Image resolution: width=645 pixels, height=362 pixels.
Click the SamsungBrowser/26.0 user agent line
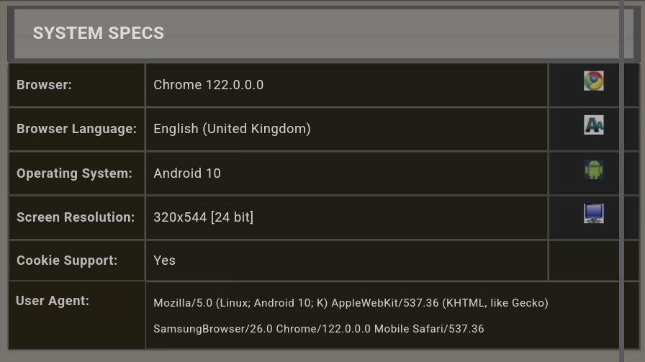click(318, 329)
